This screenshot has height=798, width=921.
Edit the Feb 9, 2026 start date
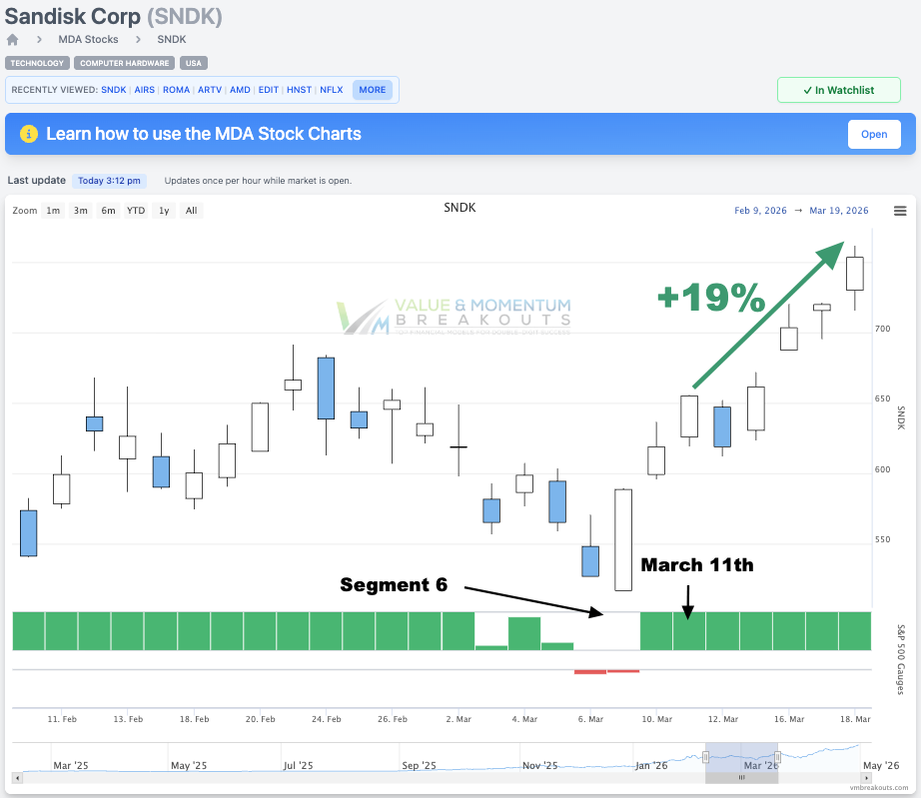coord(760,210)
